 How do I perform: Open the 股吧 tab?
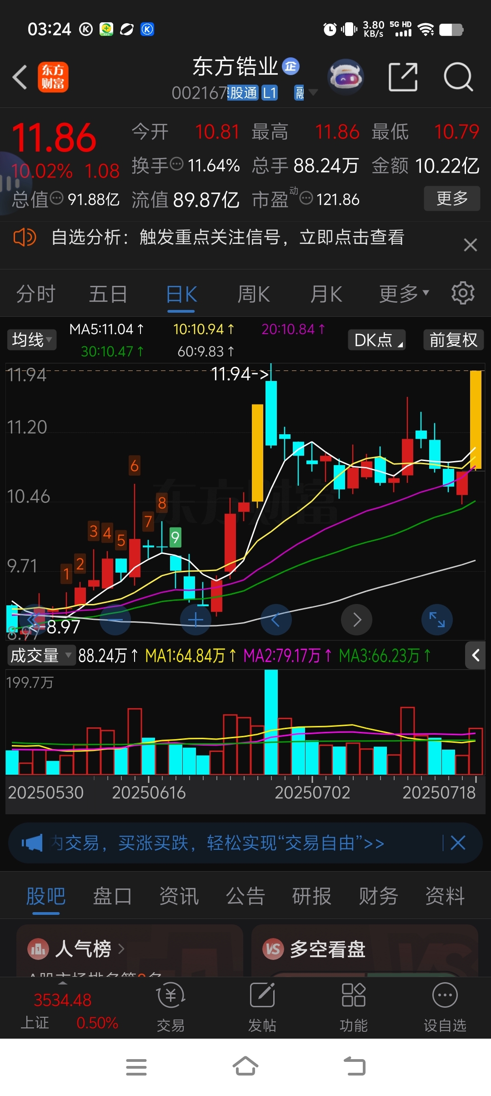coord(46,896)
